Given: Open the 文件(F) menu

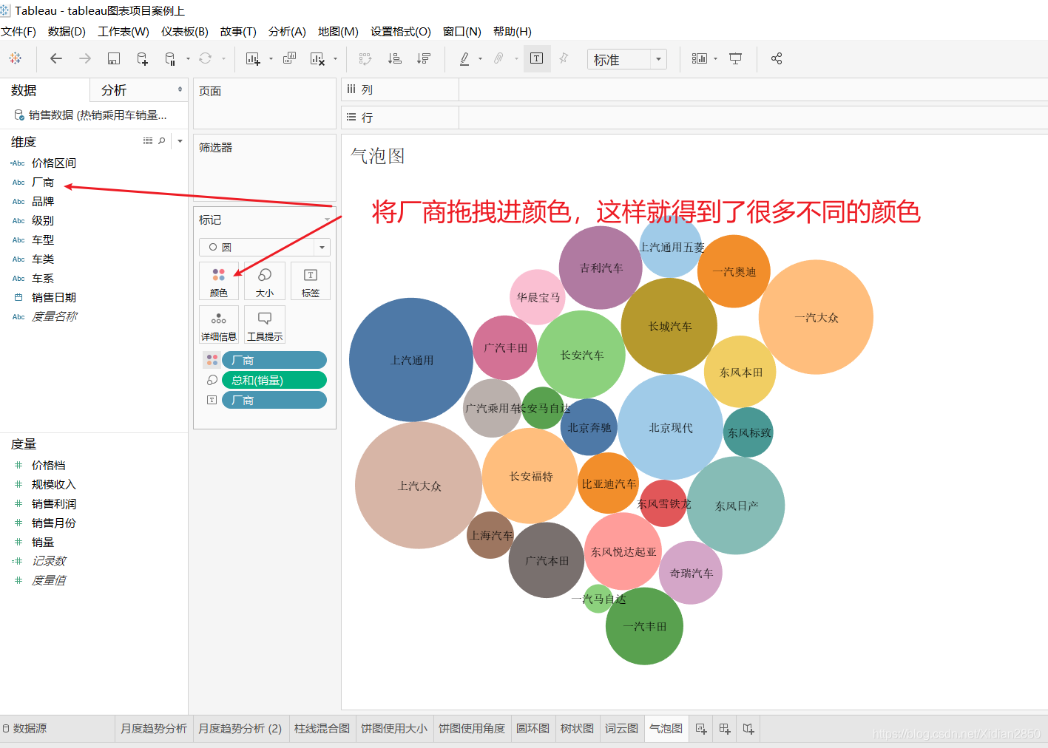Looking at the screenshot, I should (x=18, y=31).
